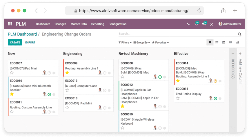Expand the Filters dropdown

click(125, 43)
